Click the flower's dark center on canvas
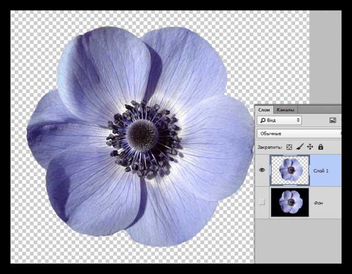352x274 pixels. click(x=143, y=135)
